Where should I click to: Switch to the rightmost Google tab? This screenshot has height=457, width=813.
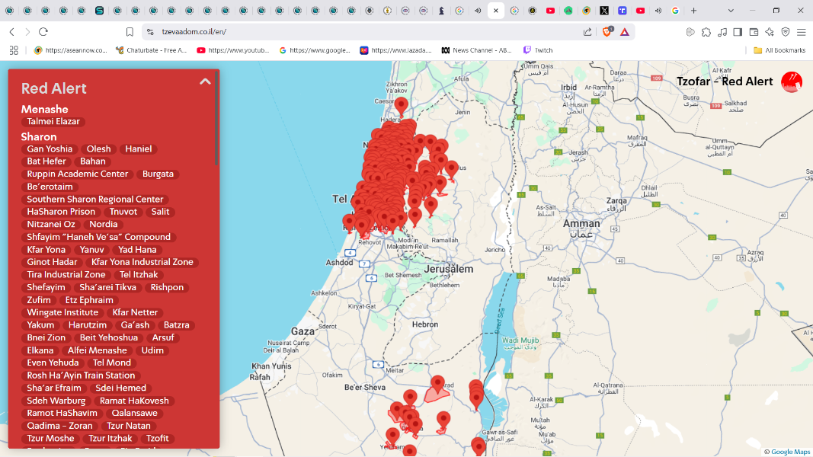coord(675,11)
